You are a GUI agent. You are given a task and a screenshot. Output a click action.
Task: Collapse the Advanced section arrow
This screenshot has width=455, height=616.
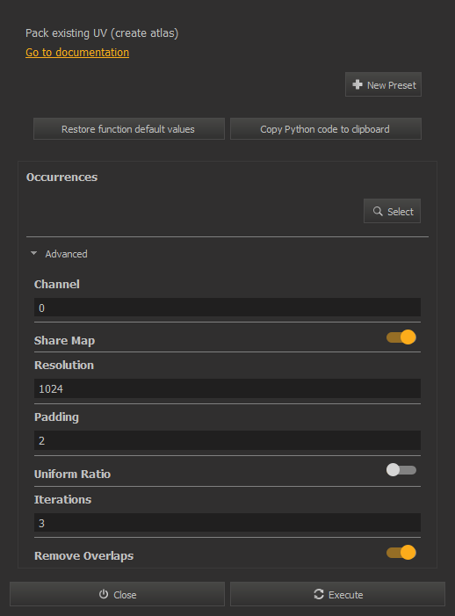pos(33,253)
